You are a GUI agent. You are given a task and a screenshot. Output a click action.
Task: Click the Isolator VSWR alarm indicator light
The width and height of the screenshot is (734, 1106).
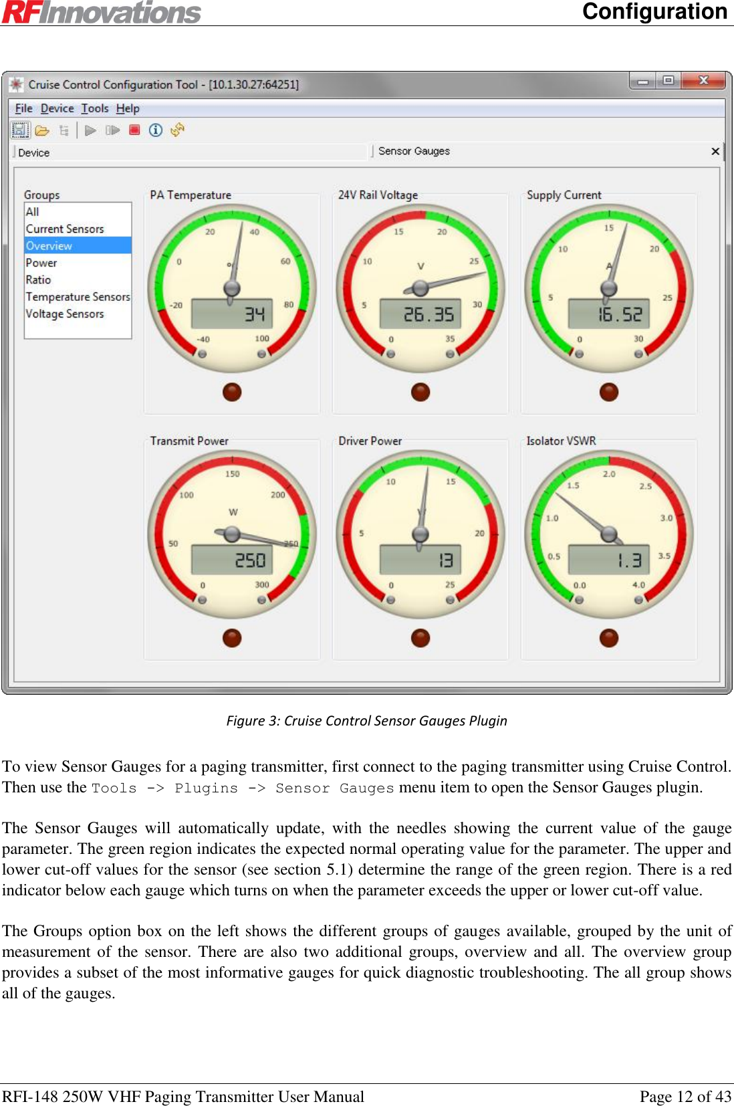[609, 638]
